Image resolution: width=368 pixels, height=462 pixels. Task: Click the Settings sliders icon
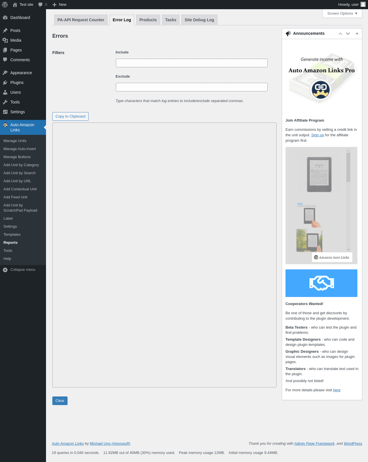(5, 112)
